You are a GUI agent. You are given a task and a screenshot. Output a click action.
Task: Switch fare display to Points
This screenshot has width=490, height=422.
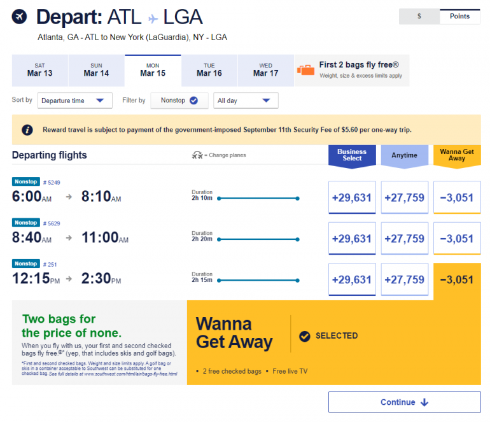click(x=459, y=17)
